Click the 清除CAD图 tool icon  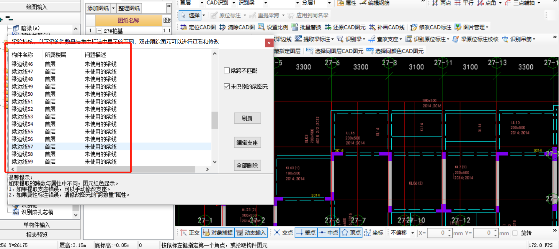click(223, 27)
